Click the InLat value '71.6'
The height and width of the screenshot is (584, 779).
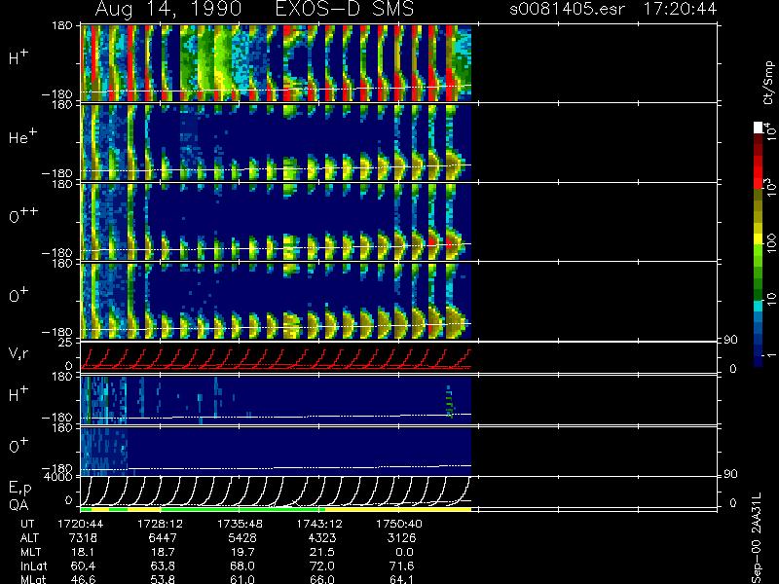[x=402, y=566]
